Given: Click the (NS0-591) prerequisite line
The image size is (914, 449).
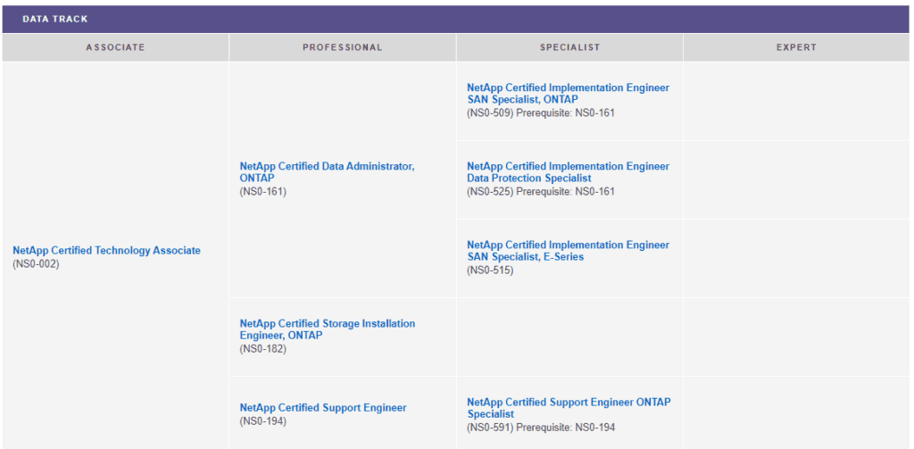Looking at the screenshot, I should point(540,428).
